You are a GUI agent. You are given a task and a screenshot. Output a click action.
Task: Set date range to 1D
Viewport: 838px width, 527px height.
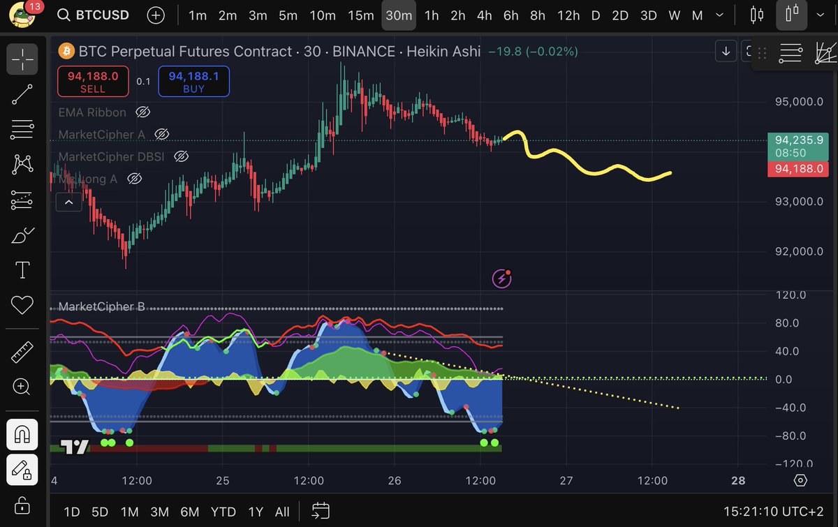tap(71, 512)
